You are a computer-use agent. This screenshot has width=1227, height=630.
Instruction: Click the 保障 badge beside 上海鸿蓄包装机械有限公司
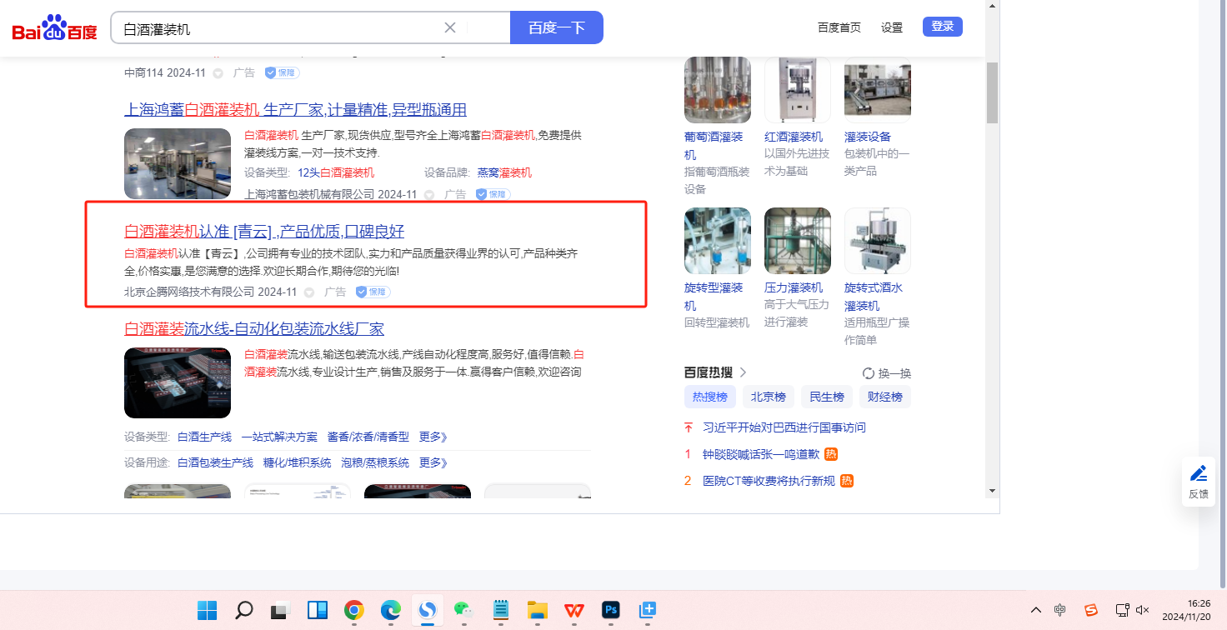click(x=493, y=194)
